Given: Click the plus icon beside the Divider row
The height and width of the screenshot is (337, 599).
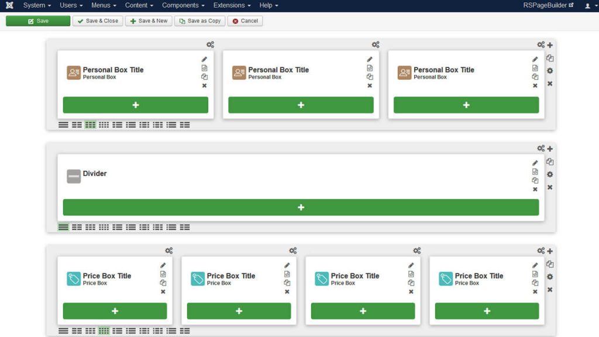Looking at the screenshot, I should click(x=550, y=149).
